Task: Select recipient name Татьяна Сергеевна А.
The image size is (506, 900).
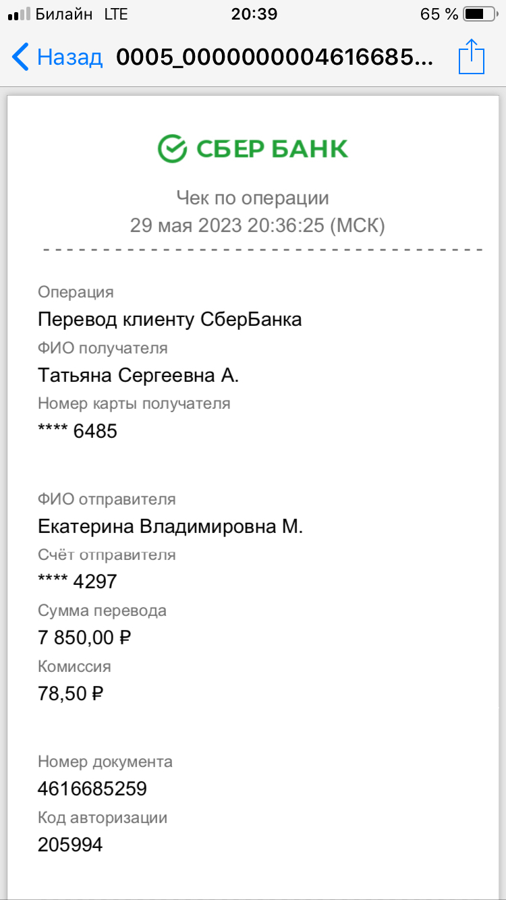Action: coord(138,374)
